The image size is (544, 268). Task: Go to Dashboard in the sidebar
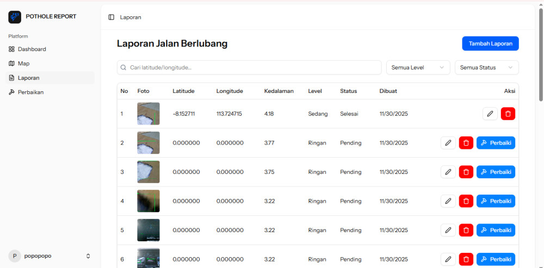(x=32, y=49)
